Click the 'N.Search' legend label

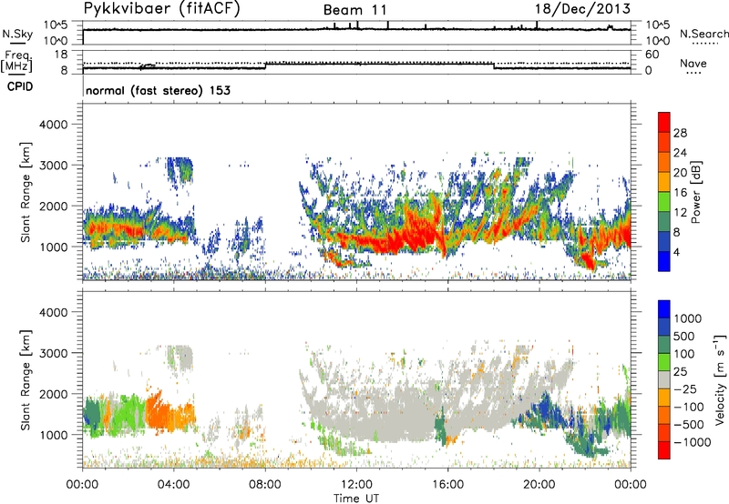tap(704, 34)
